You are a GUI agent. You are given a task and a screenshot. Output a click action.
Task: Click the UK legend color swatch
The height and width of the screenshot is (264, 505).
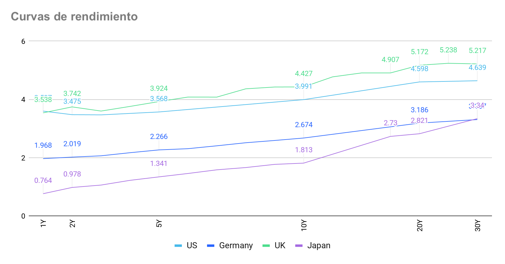click(266, 246)
